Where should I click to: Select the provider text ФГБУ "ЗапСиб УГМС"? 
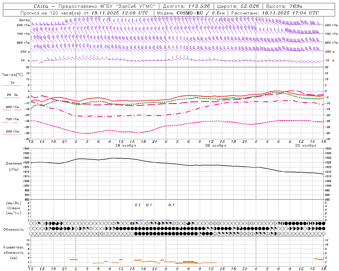(128, 6)
